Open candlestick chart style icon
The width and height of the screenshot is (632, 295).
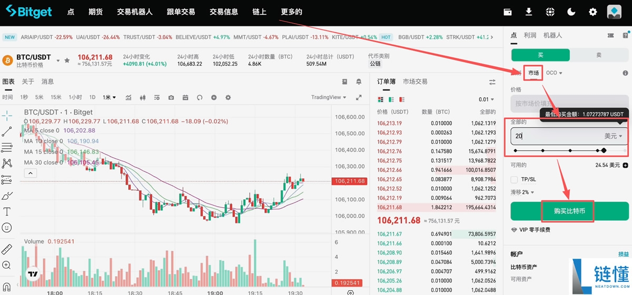click(x=143, y=98)
